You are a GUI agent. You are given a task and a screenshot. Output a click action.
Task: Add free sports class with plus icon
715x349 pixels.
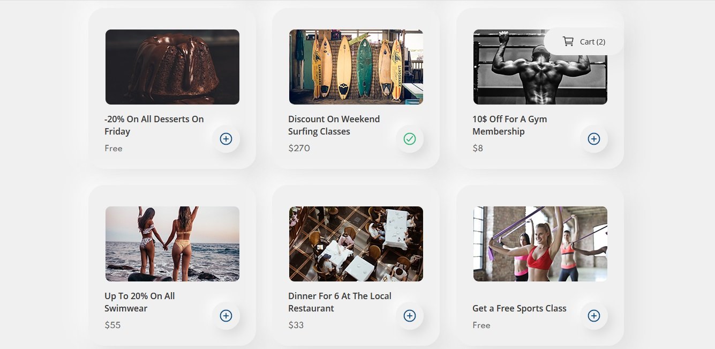pos(594,316)
